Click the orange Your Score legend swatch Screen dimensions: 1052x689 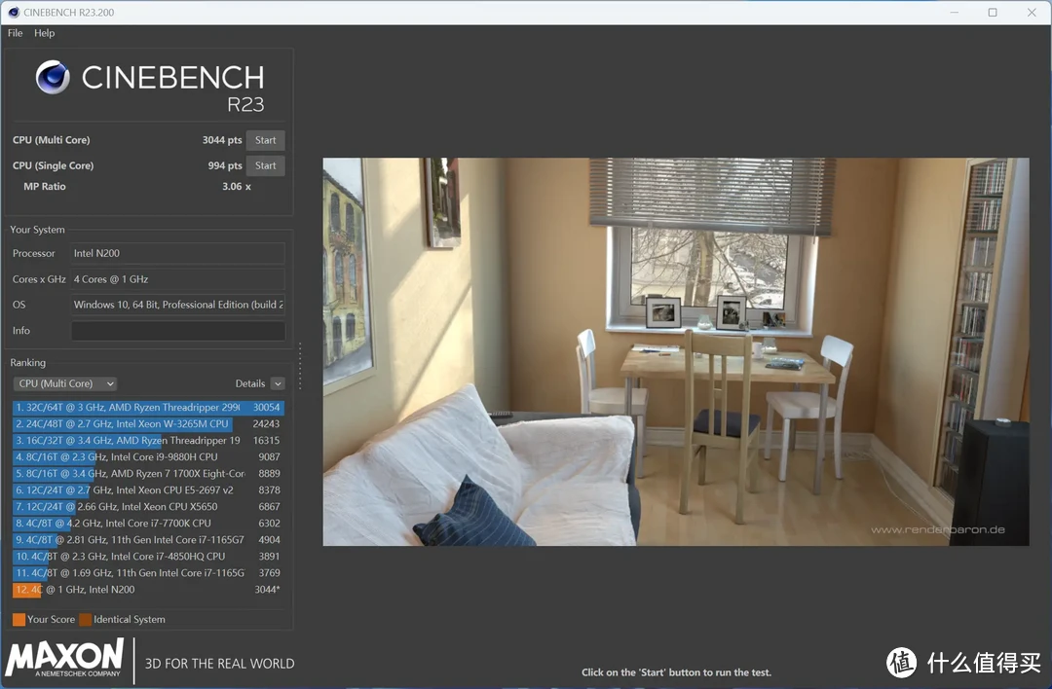pos(19,619)
